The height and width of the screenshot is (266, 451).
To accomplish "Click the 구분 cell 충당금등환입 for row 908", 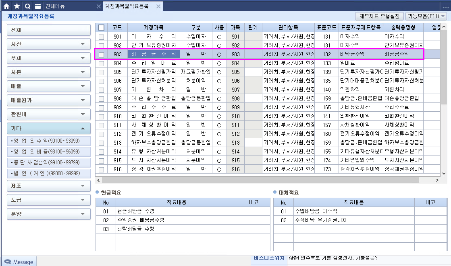I will coord(196,98).
